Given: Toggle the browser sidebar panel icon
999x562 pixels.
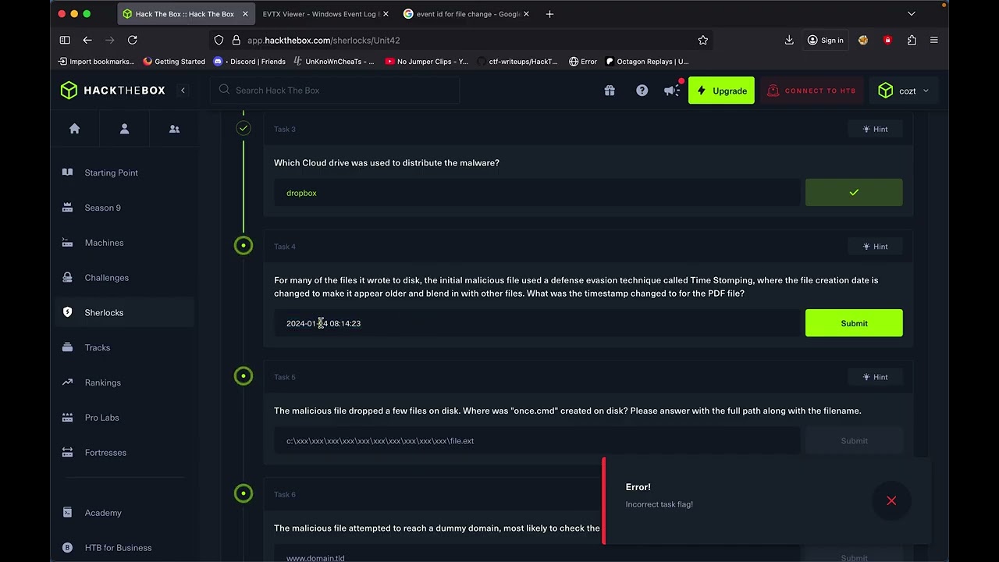Looking at the screenshot, I should pyautogui.click(x=65, y=40).
